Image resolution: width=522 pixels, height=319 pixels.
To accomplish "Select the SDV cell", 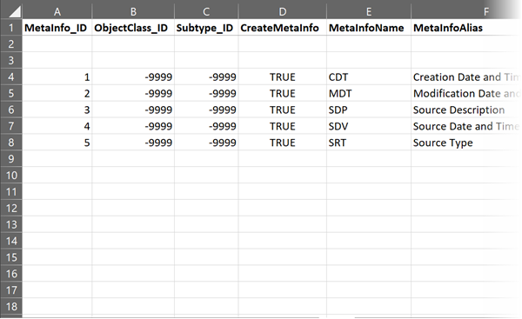I will click(x=369, y=126).
